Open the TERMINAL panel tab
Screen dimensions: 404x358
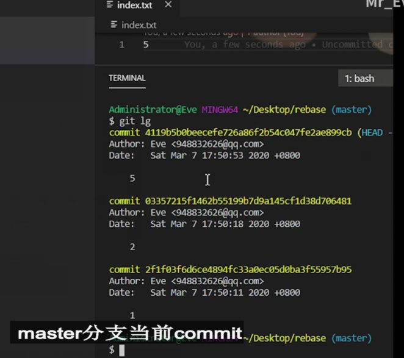click(127, 78)
